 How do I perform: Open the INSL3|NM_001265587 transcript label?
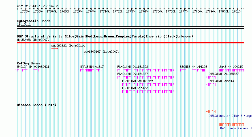point(224,74)
